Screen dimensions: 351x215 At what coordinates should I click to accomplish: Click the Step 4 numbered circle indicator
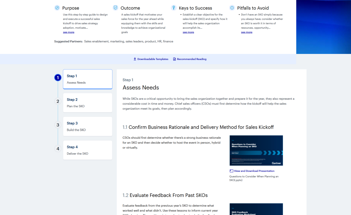(x=58, y=149)
